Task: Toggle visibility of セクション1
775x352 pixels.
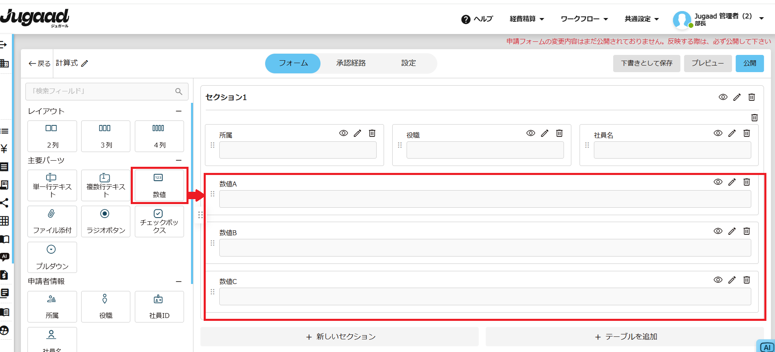Action: [723, 97]
